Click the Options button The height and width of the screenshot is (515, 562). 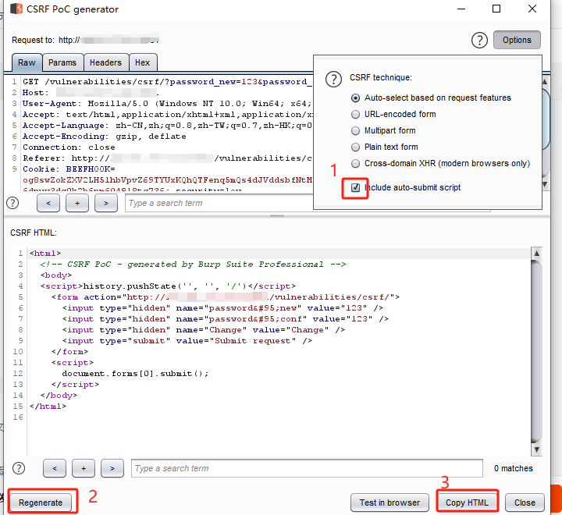[x=517, y=40]
